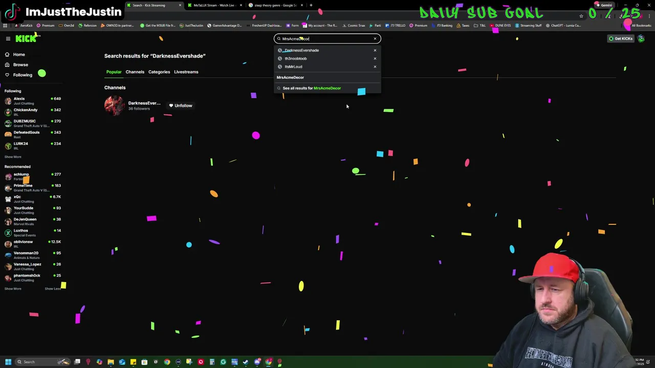Open PrimeTime recommended channel
Viewport: 655px width, 368px height.
[x=32, y=188]
